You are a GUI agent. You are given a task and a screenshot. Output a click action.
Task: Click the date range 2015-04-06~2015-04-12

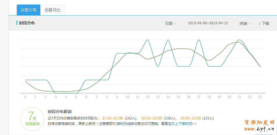point(208,23)
